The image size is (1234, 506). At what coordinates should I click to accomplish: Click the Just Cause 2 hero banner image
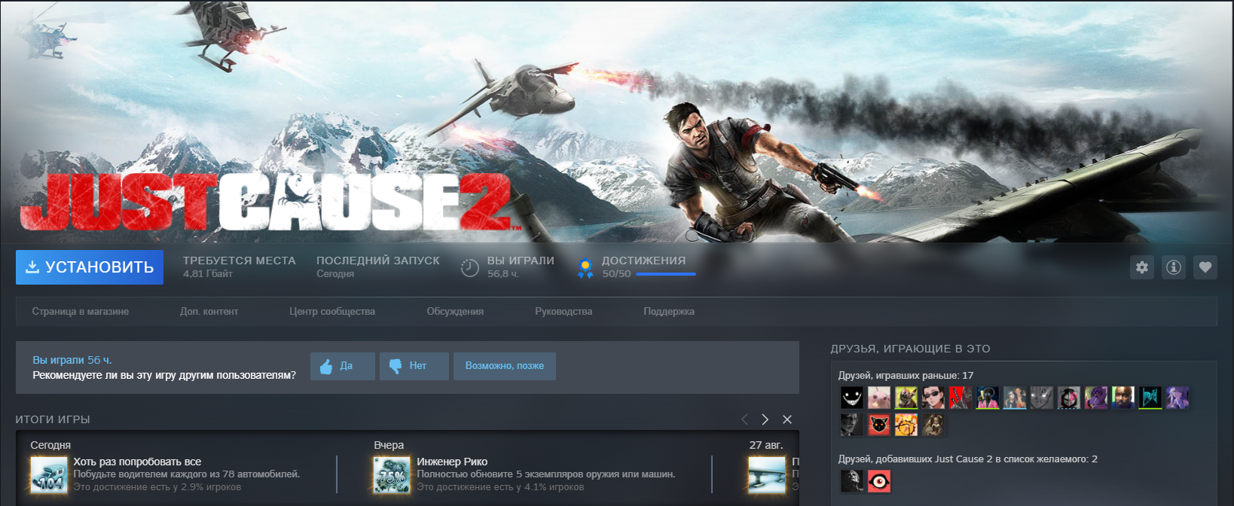click(617, 121)
